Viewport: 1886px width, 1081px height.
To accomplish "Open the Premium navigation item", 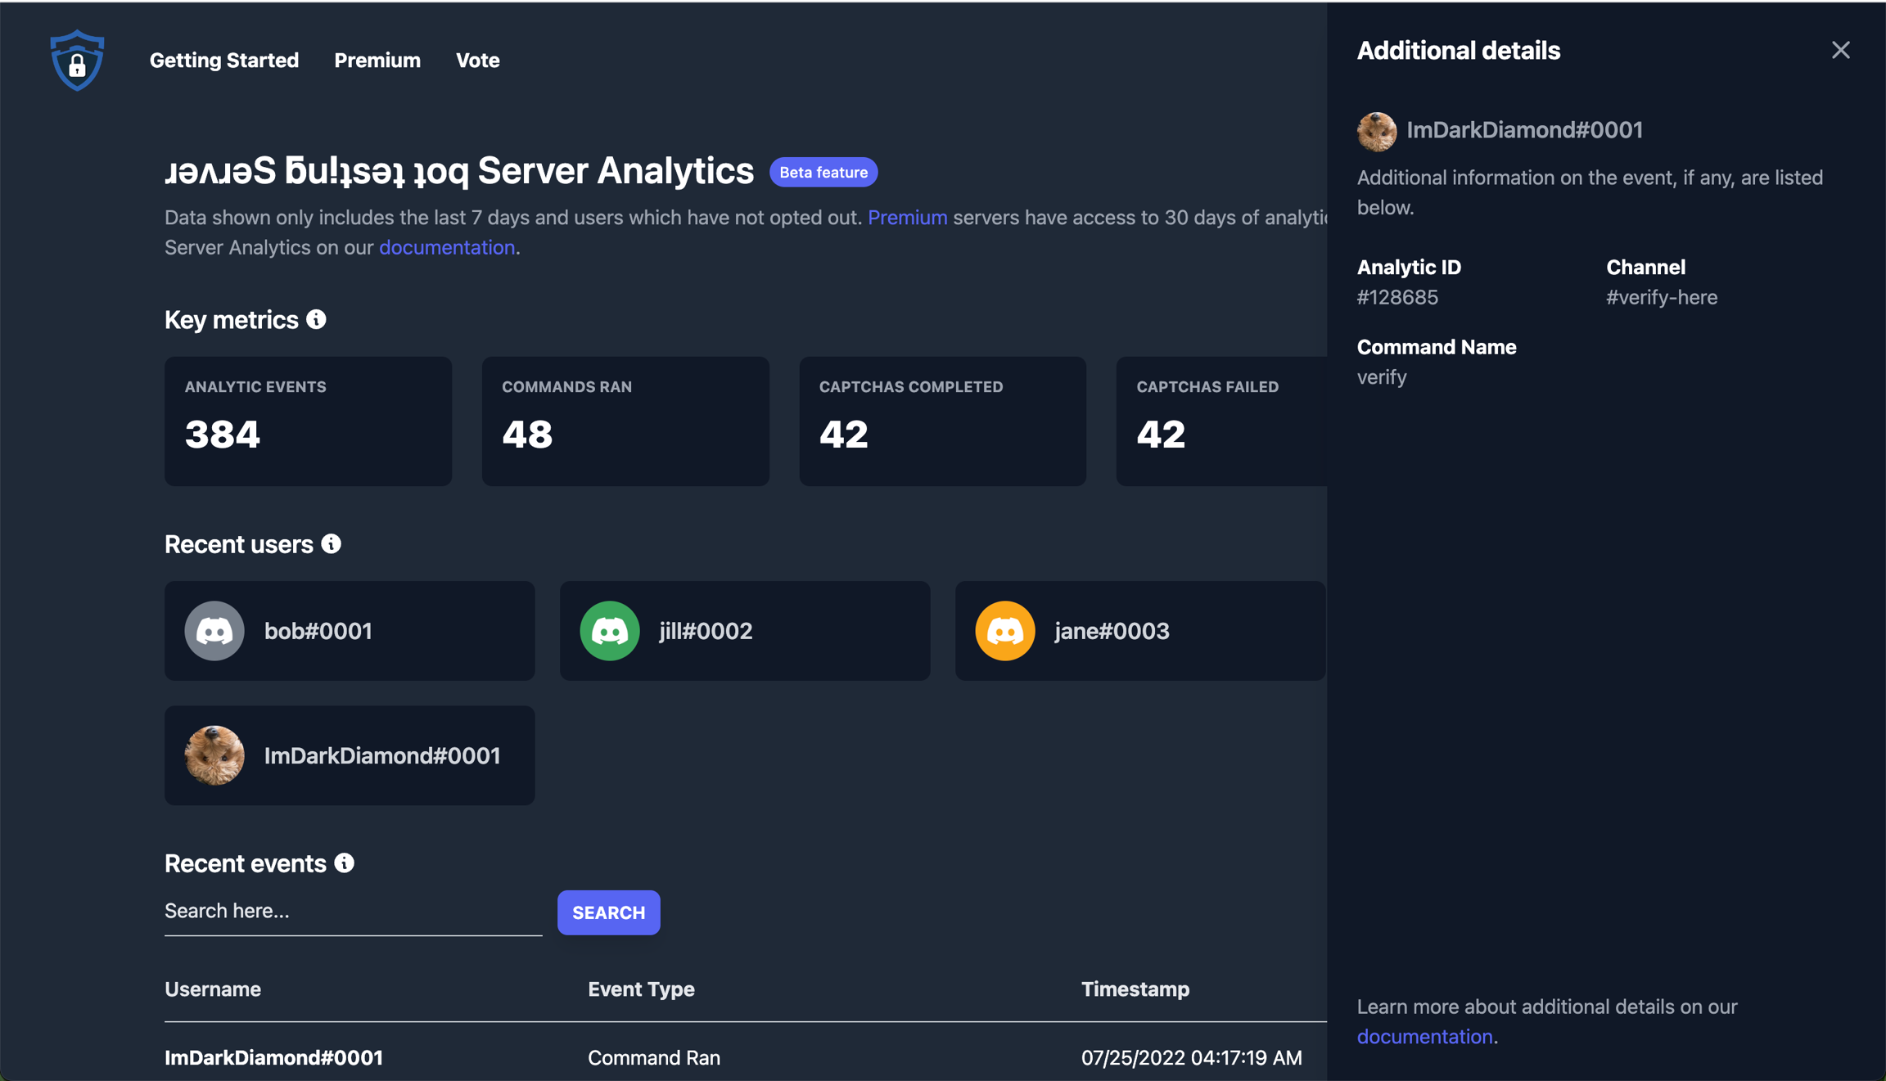I will pyautogui.click(x=377, y=60).
